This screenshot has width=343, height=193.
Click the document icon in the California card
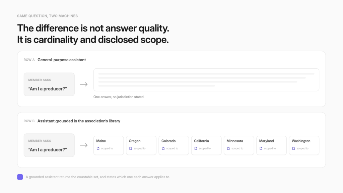click(x=196, y=148)
